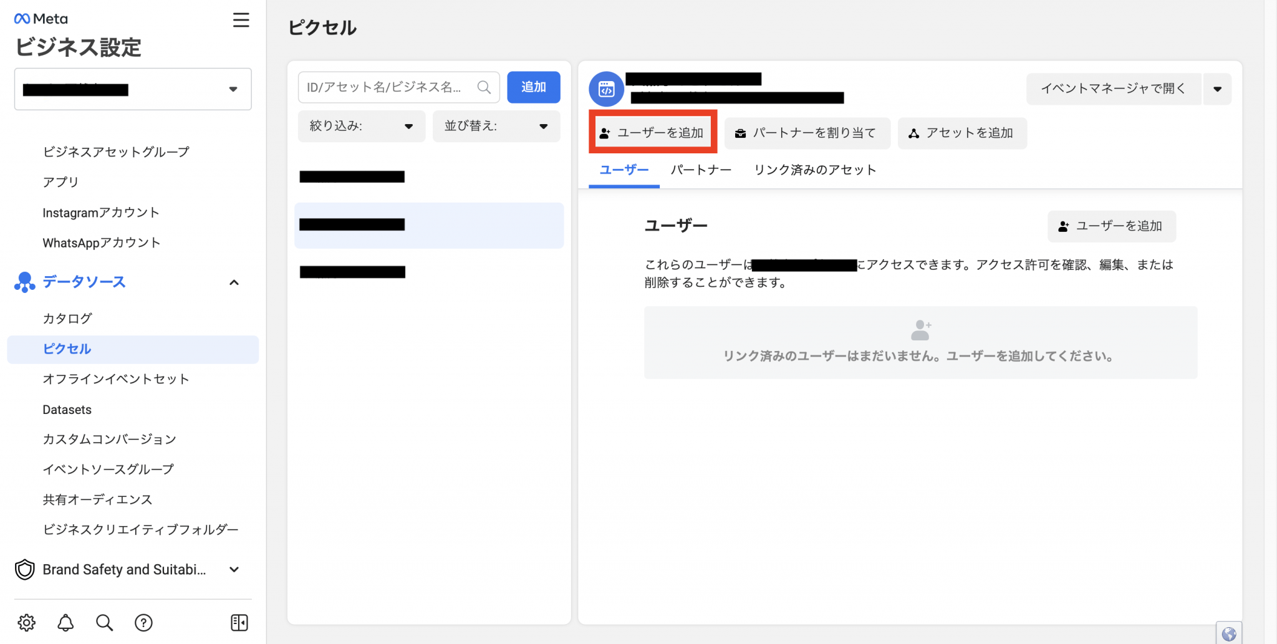1277x644 pixels.
Task: Switch to リンク済みのアセット tab
Action: [815, 170]
